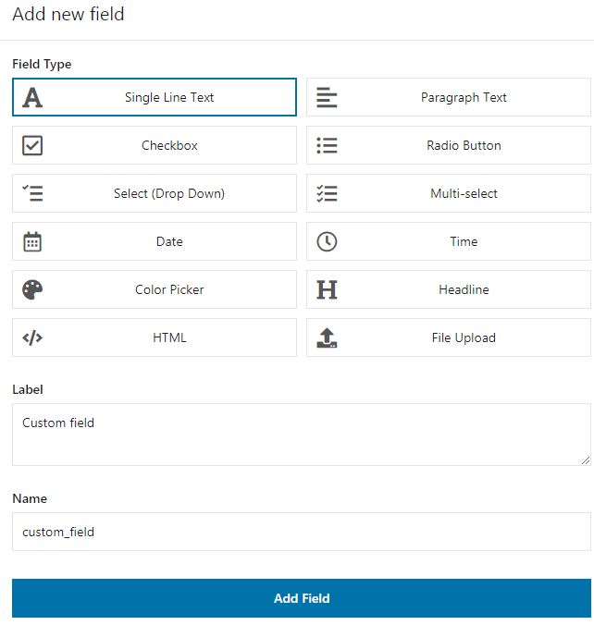
Task: Click the clock Time icon
Action: tap(327, 241)
